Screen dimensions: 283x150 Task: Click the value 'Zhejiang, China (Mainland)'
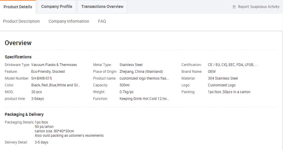(141, 72)
